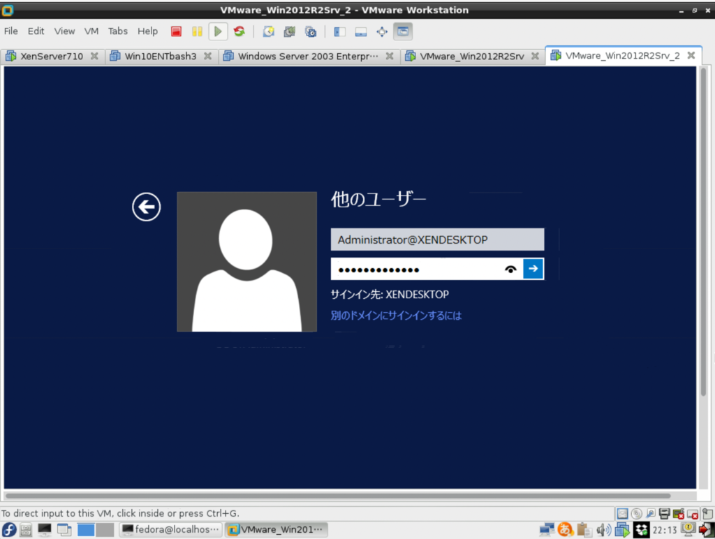The height and width of the screenshot is (539, 715).
Task: Close the VMware_Win2012R2Srv_2 tab
Action: click(x=691, y=55)
